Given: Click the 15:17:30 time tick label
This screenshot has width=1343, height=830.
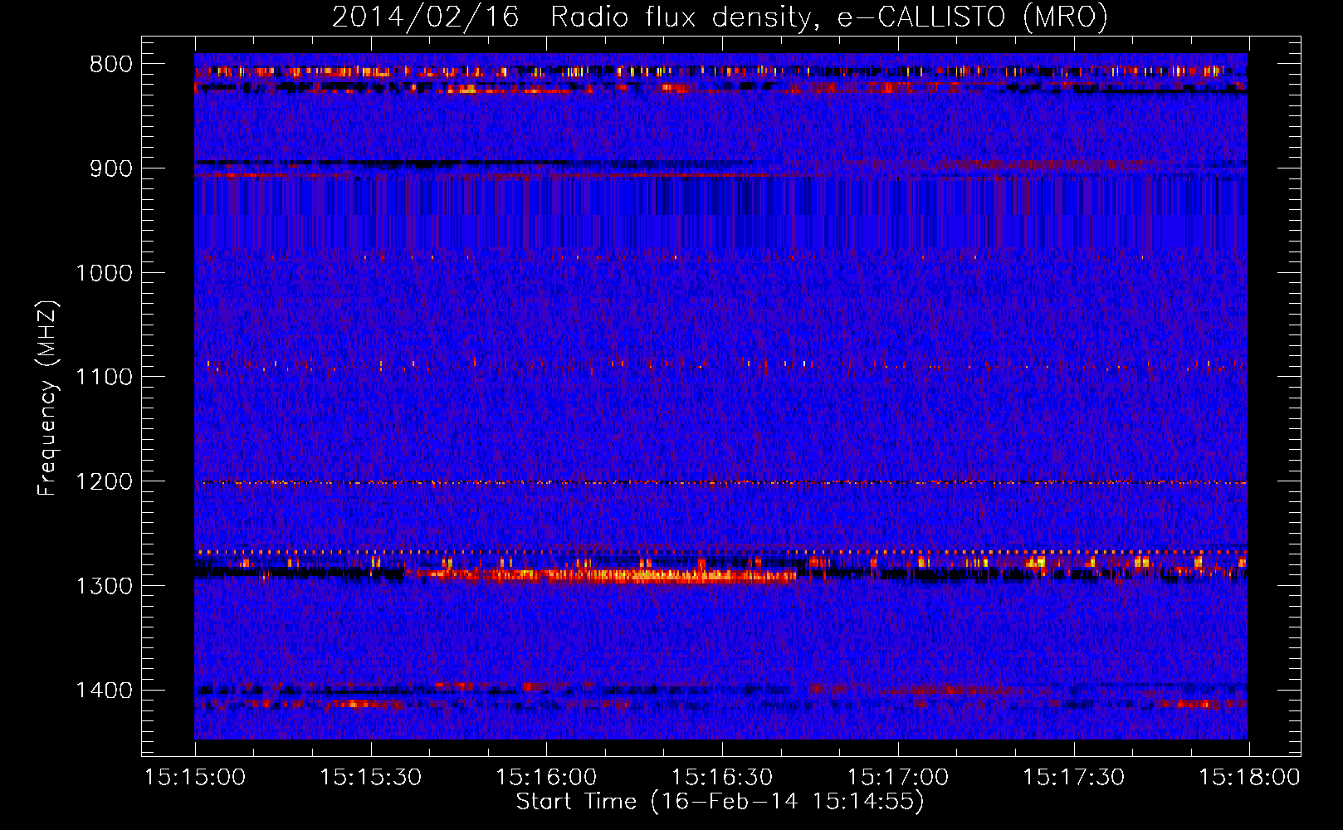Looking at the screenshot, I should coord(1073,778).
